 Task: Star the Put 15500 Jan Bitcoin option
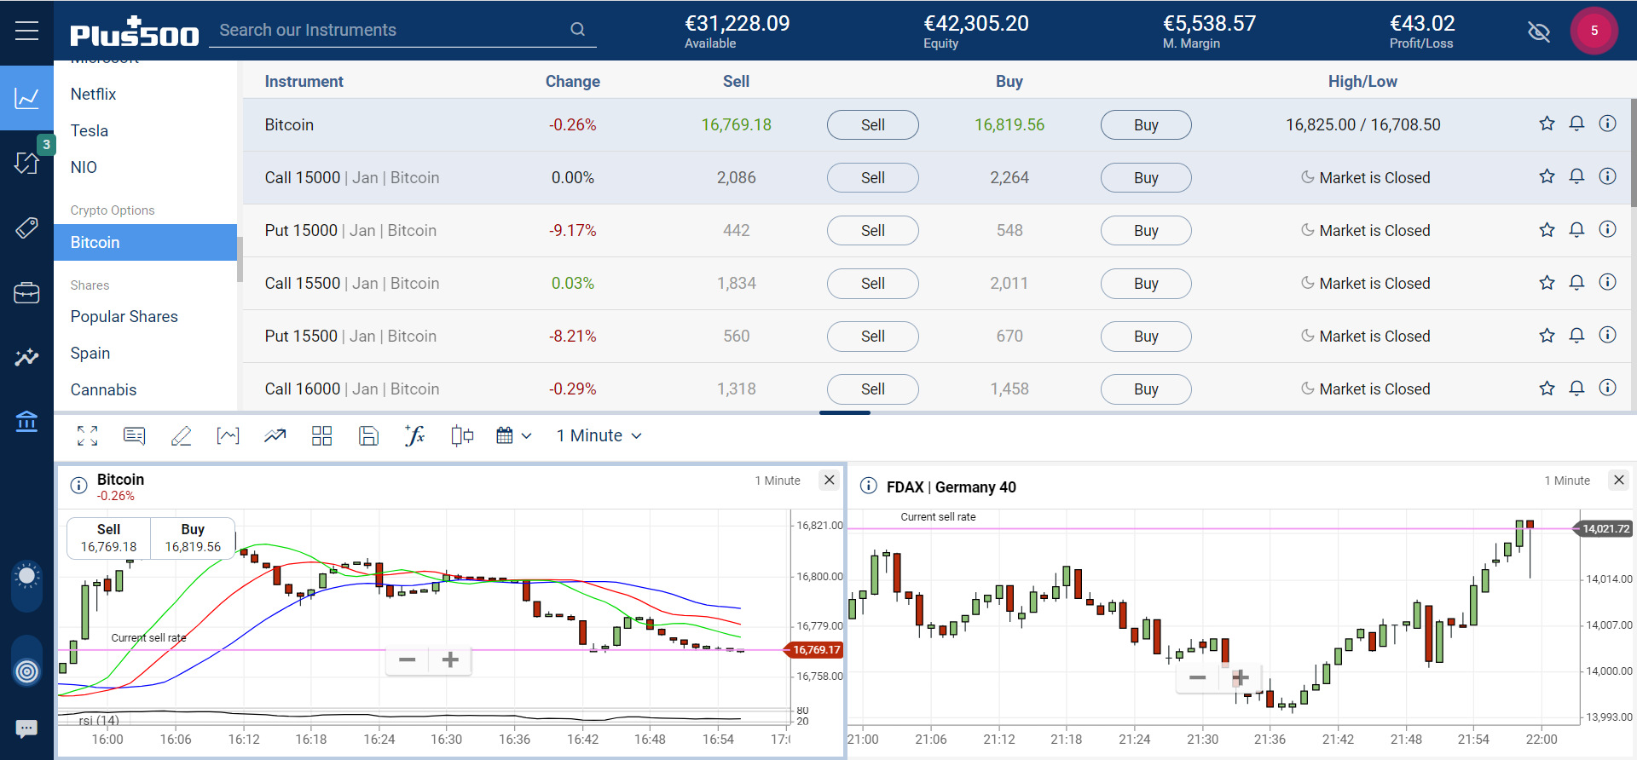(1547, 335)
